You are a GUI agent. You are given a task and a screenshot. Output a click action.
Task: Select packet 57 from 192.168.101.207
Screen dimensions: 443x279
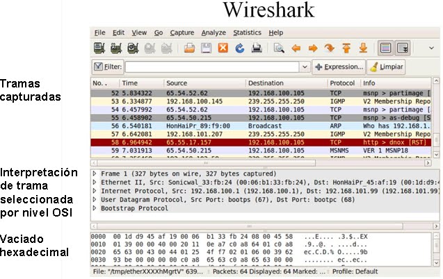pos(261,134)
